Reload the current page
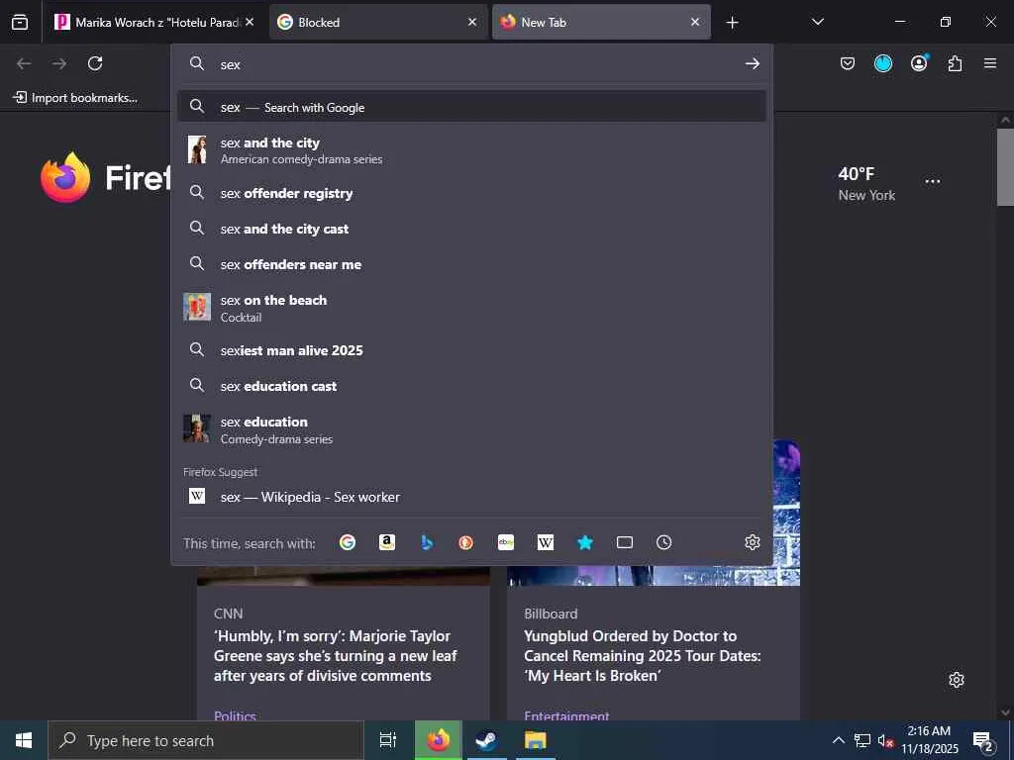Viewport: 1014px width, 760px height. tap(95, 63)
